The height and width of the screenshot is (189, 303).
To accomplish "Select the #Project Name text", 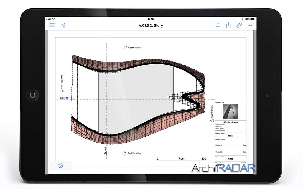I will [230, 122].
